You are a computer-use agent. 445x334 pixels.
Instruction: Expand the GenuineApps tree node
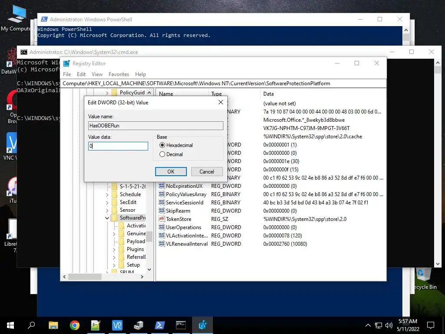[x=114, y=234]
